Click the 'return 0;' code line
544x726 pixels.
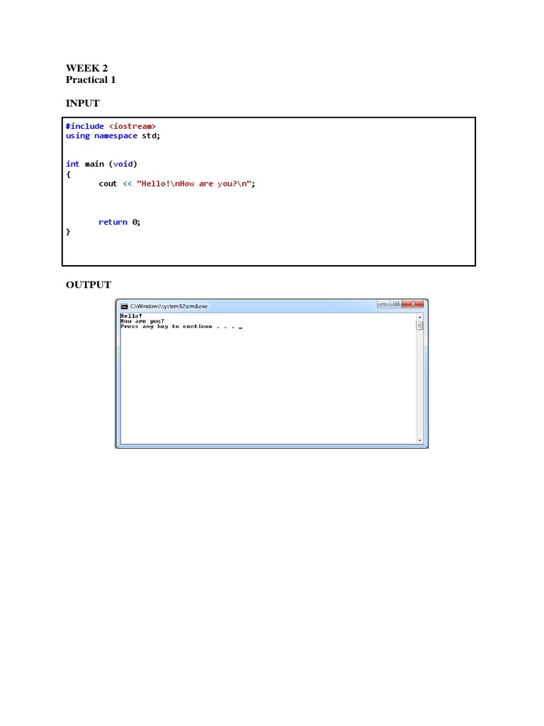[x=119, y=222]
